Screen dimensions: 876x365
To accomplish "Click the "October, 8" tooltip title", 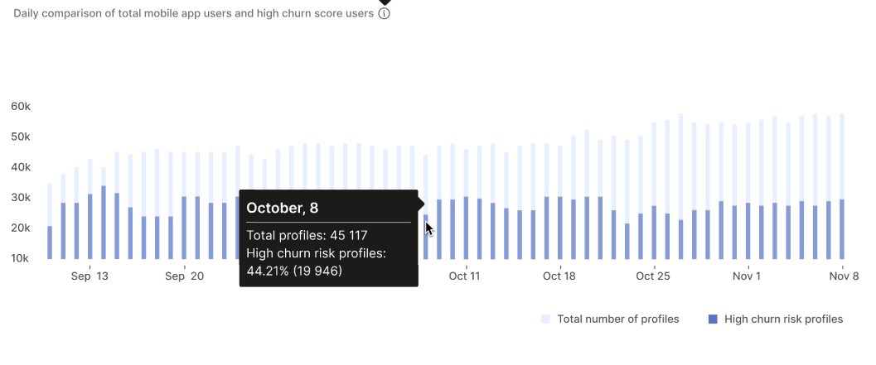I will click(x=283, y=207).
